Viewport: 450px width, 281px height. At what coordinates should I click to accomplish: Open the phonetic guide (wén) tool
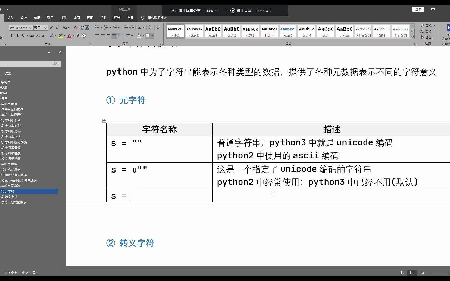pyautogui.click(x=82, y=28)
